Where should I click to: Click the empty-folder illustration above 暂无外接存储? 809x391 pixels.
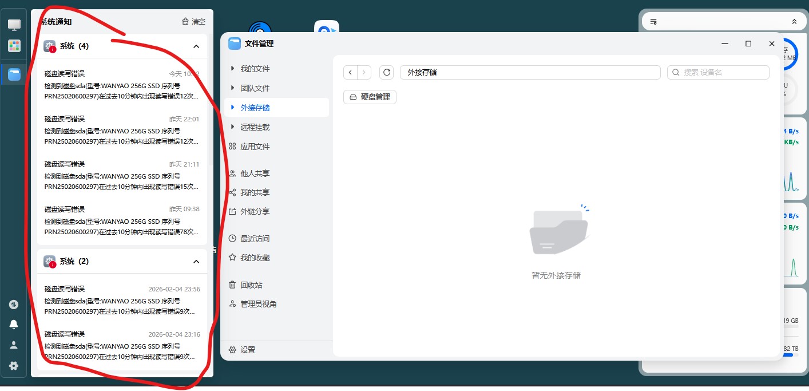(559, 230)
